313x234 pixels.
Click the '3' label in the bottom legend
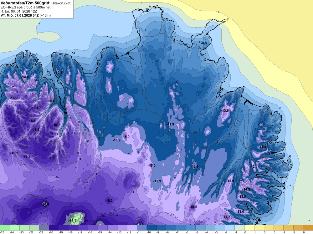tap(275, 232)
